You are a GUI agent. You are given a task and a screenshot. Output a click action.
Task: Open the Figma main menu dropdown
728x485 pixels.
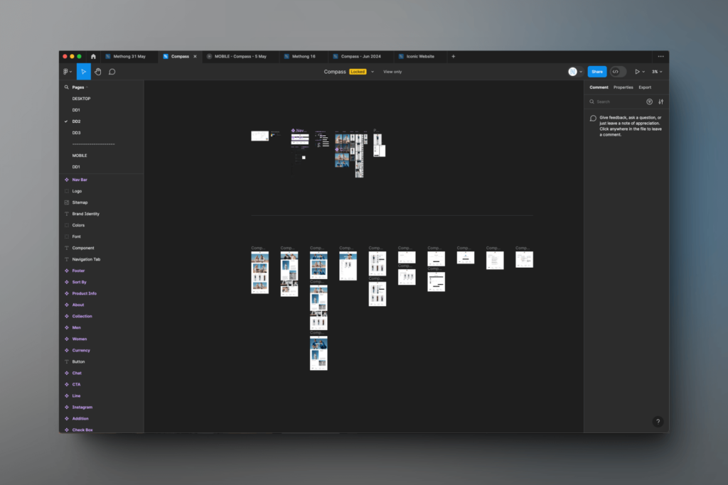[x=67, y=72]
